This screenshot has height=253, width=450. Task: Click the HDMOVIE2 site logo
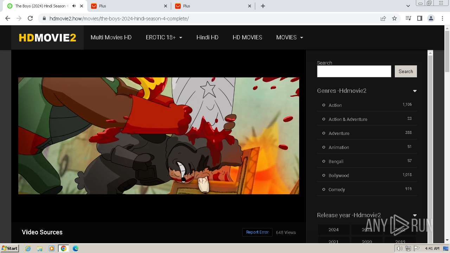pos(47,38)
